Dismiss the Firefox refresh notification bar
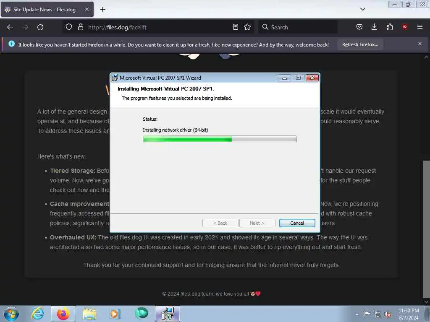Screen dimensions: 430x322 tap(420, 44)
